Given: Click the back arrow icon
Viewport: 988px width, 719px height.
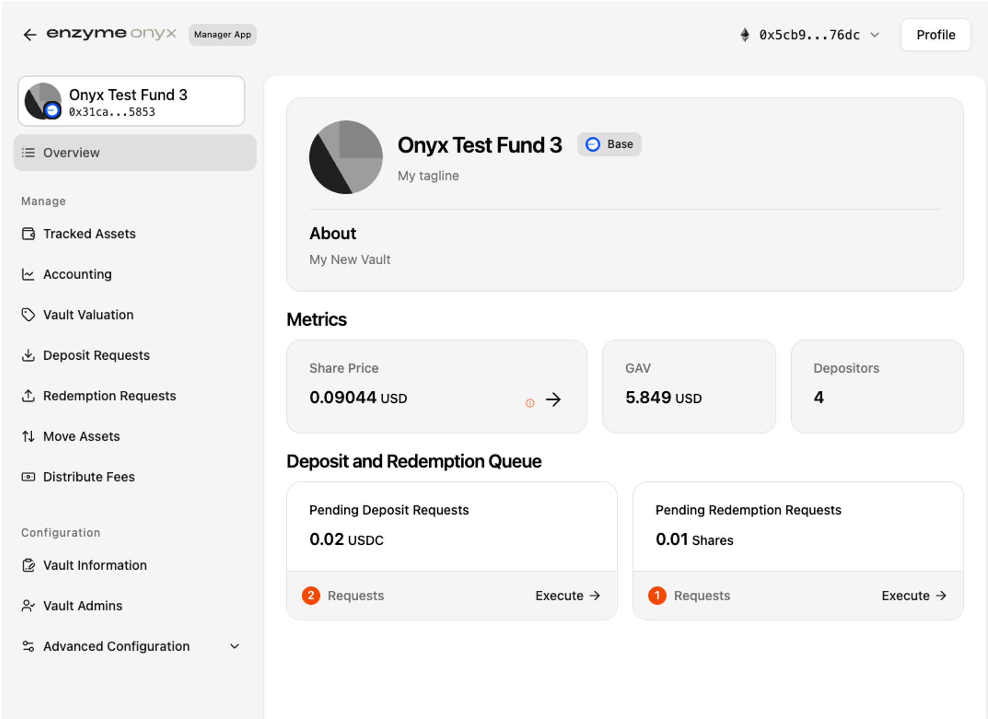Looking at the screenshot, I should pos(30,35).
